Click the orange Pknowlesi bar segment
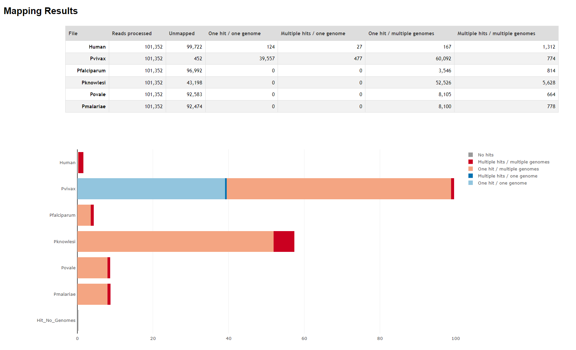576x350 pixels. pyautogui.click(x=175, y=241)
